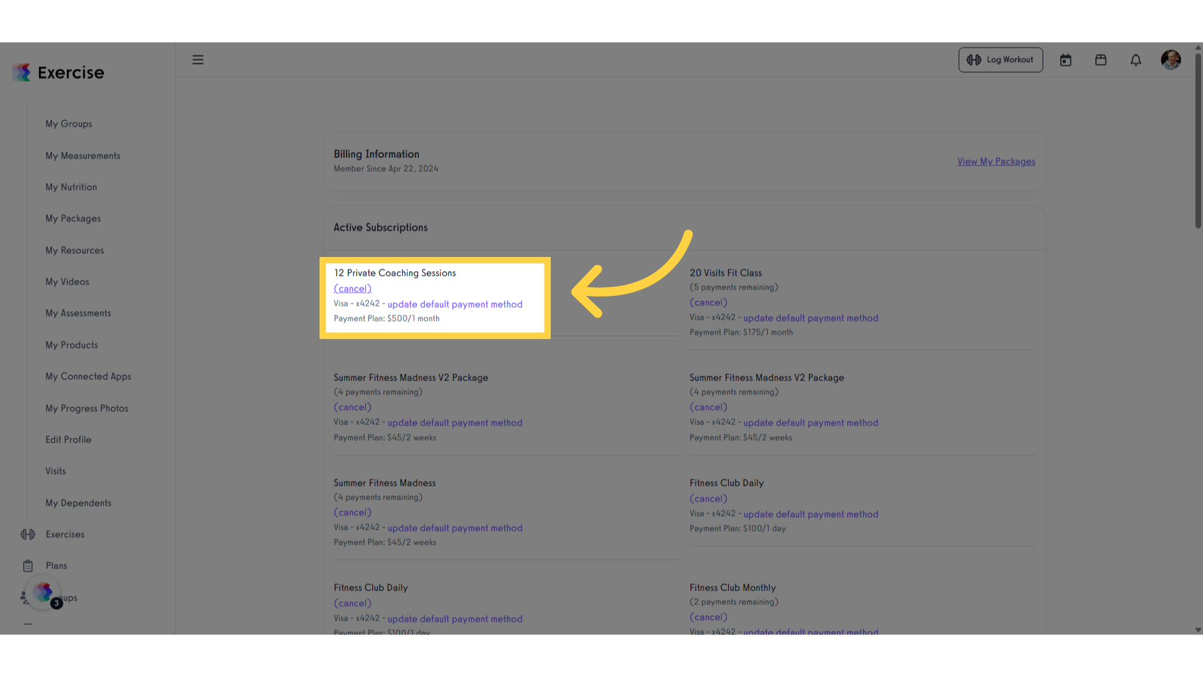The image size is (1203, 677).
Task: Open My Dependents
Action: tap(78, 503)
